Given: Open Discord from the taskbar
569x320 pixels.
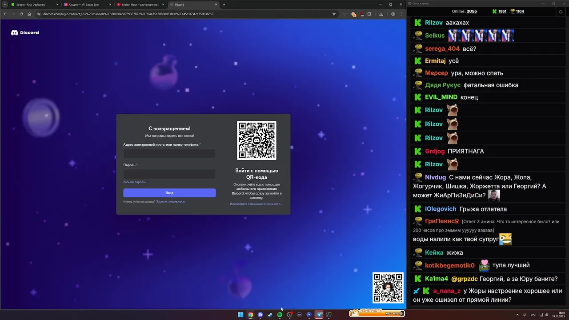Looking at the screenshot, I should tap(260, 315).
